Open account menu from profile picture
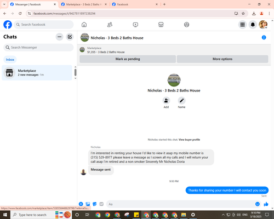This screenshot has width=274, height=219. pyautogui.click(x=263, y=25)
